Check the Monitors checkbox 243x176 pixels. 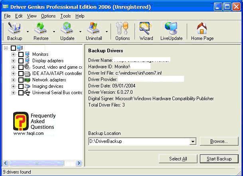tap(21, 54)
